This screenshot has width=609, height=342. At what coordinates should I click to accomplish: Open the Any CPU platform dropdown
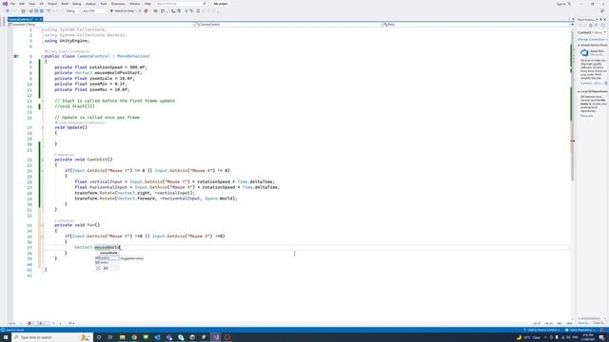(94, 10)
